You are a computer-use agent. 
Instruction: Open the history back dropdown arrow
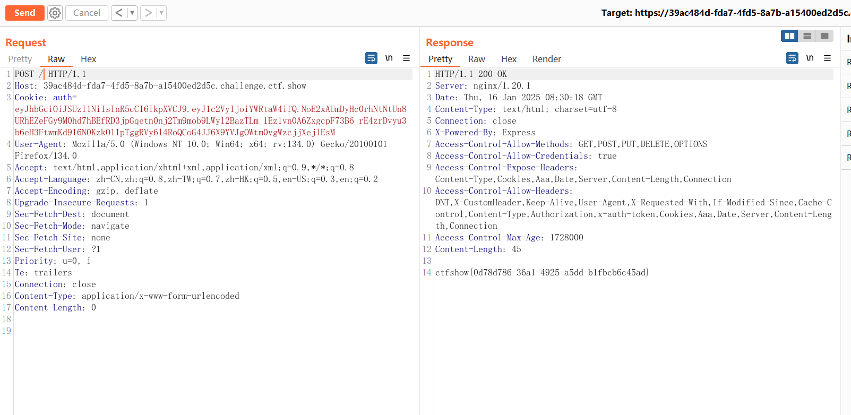tap(132, 13)
